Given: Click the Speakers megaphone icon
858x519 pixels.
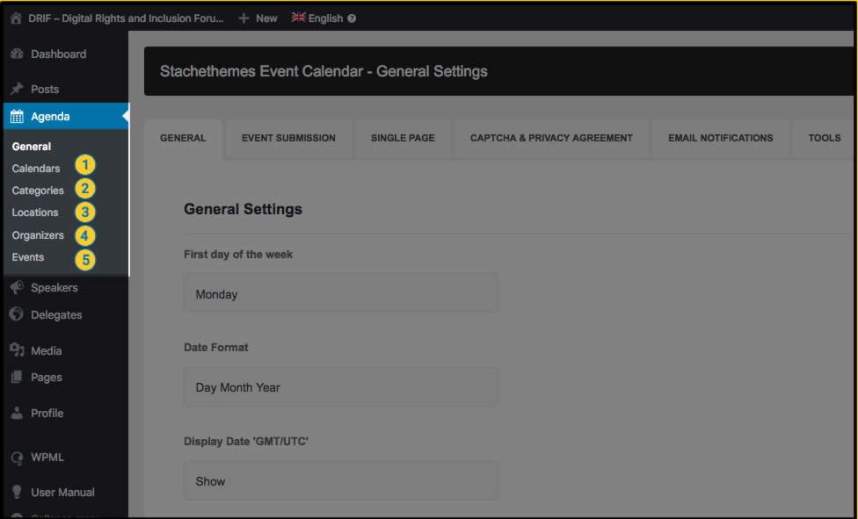Looking at the screenshot, I should (x=17, y=288).
